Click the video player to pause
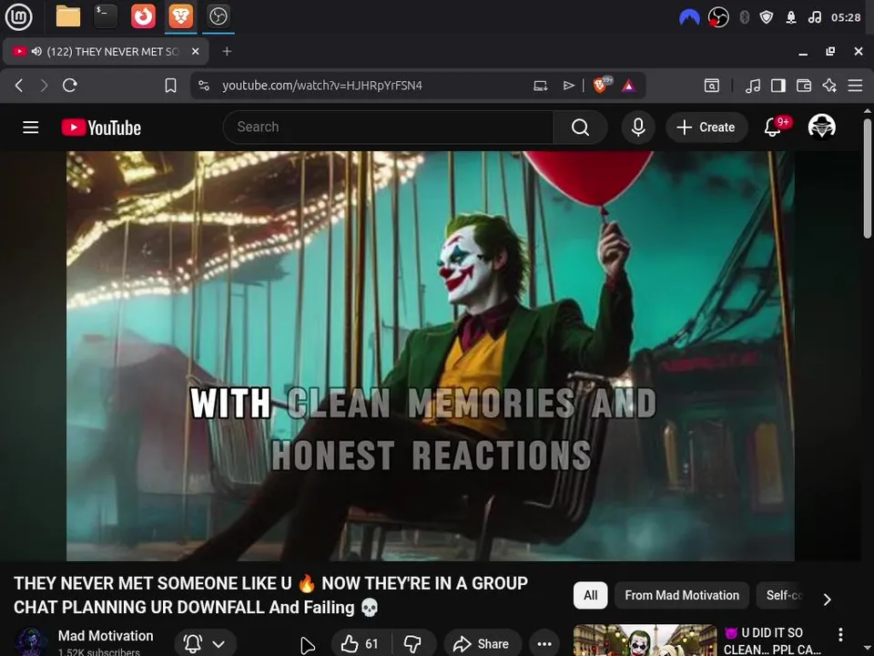This screenshot has width=874, height=656. point(431,356)
